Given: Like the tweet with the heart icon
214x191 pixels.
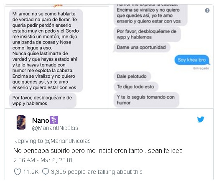Looking at the screenshot, I should [x=18, y=172].
